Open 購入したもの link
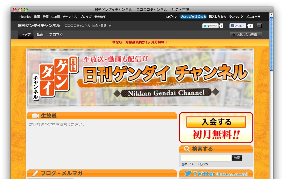 point(217,17)
